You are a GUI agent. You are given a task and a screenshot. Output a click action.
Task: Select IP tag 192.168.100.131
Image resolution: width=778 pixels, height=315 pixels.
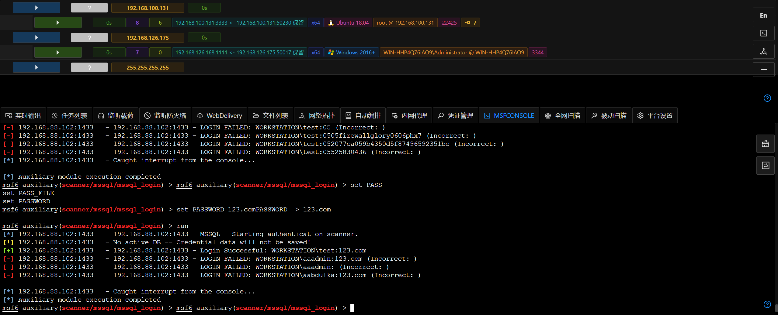point(148,8)
